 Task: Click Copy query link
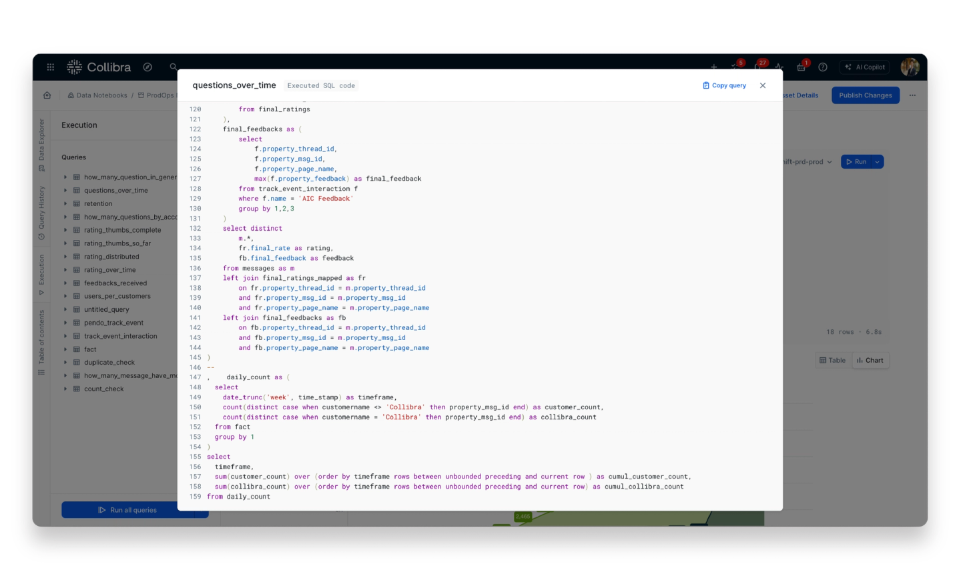pos(724,85)
